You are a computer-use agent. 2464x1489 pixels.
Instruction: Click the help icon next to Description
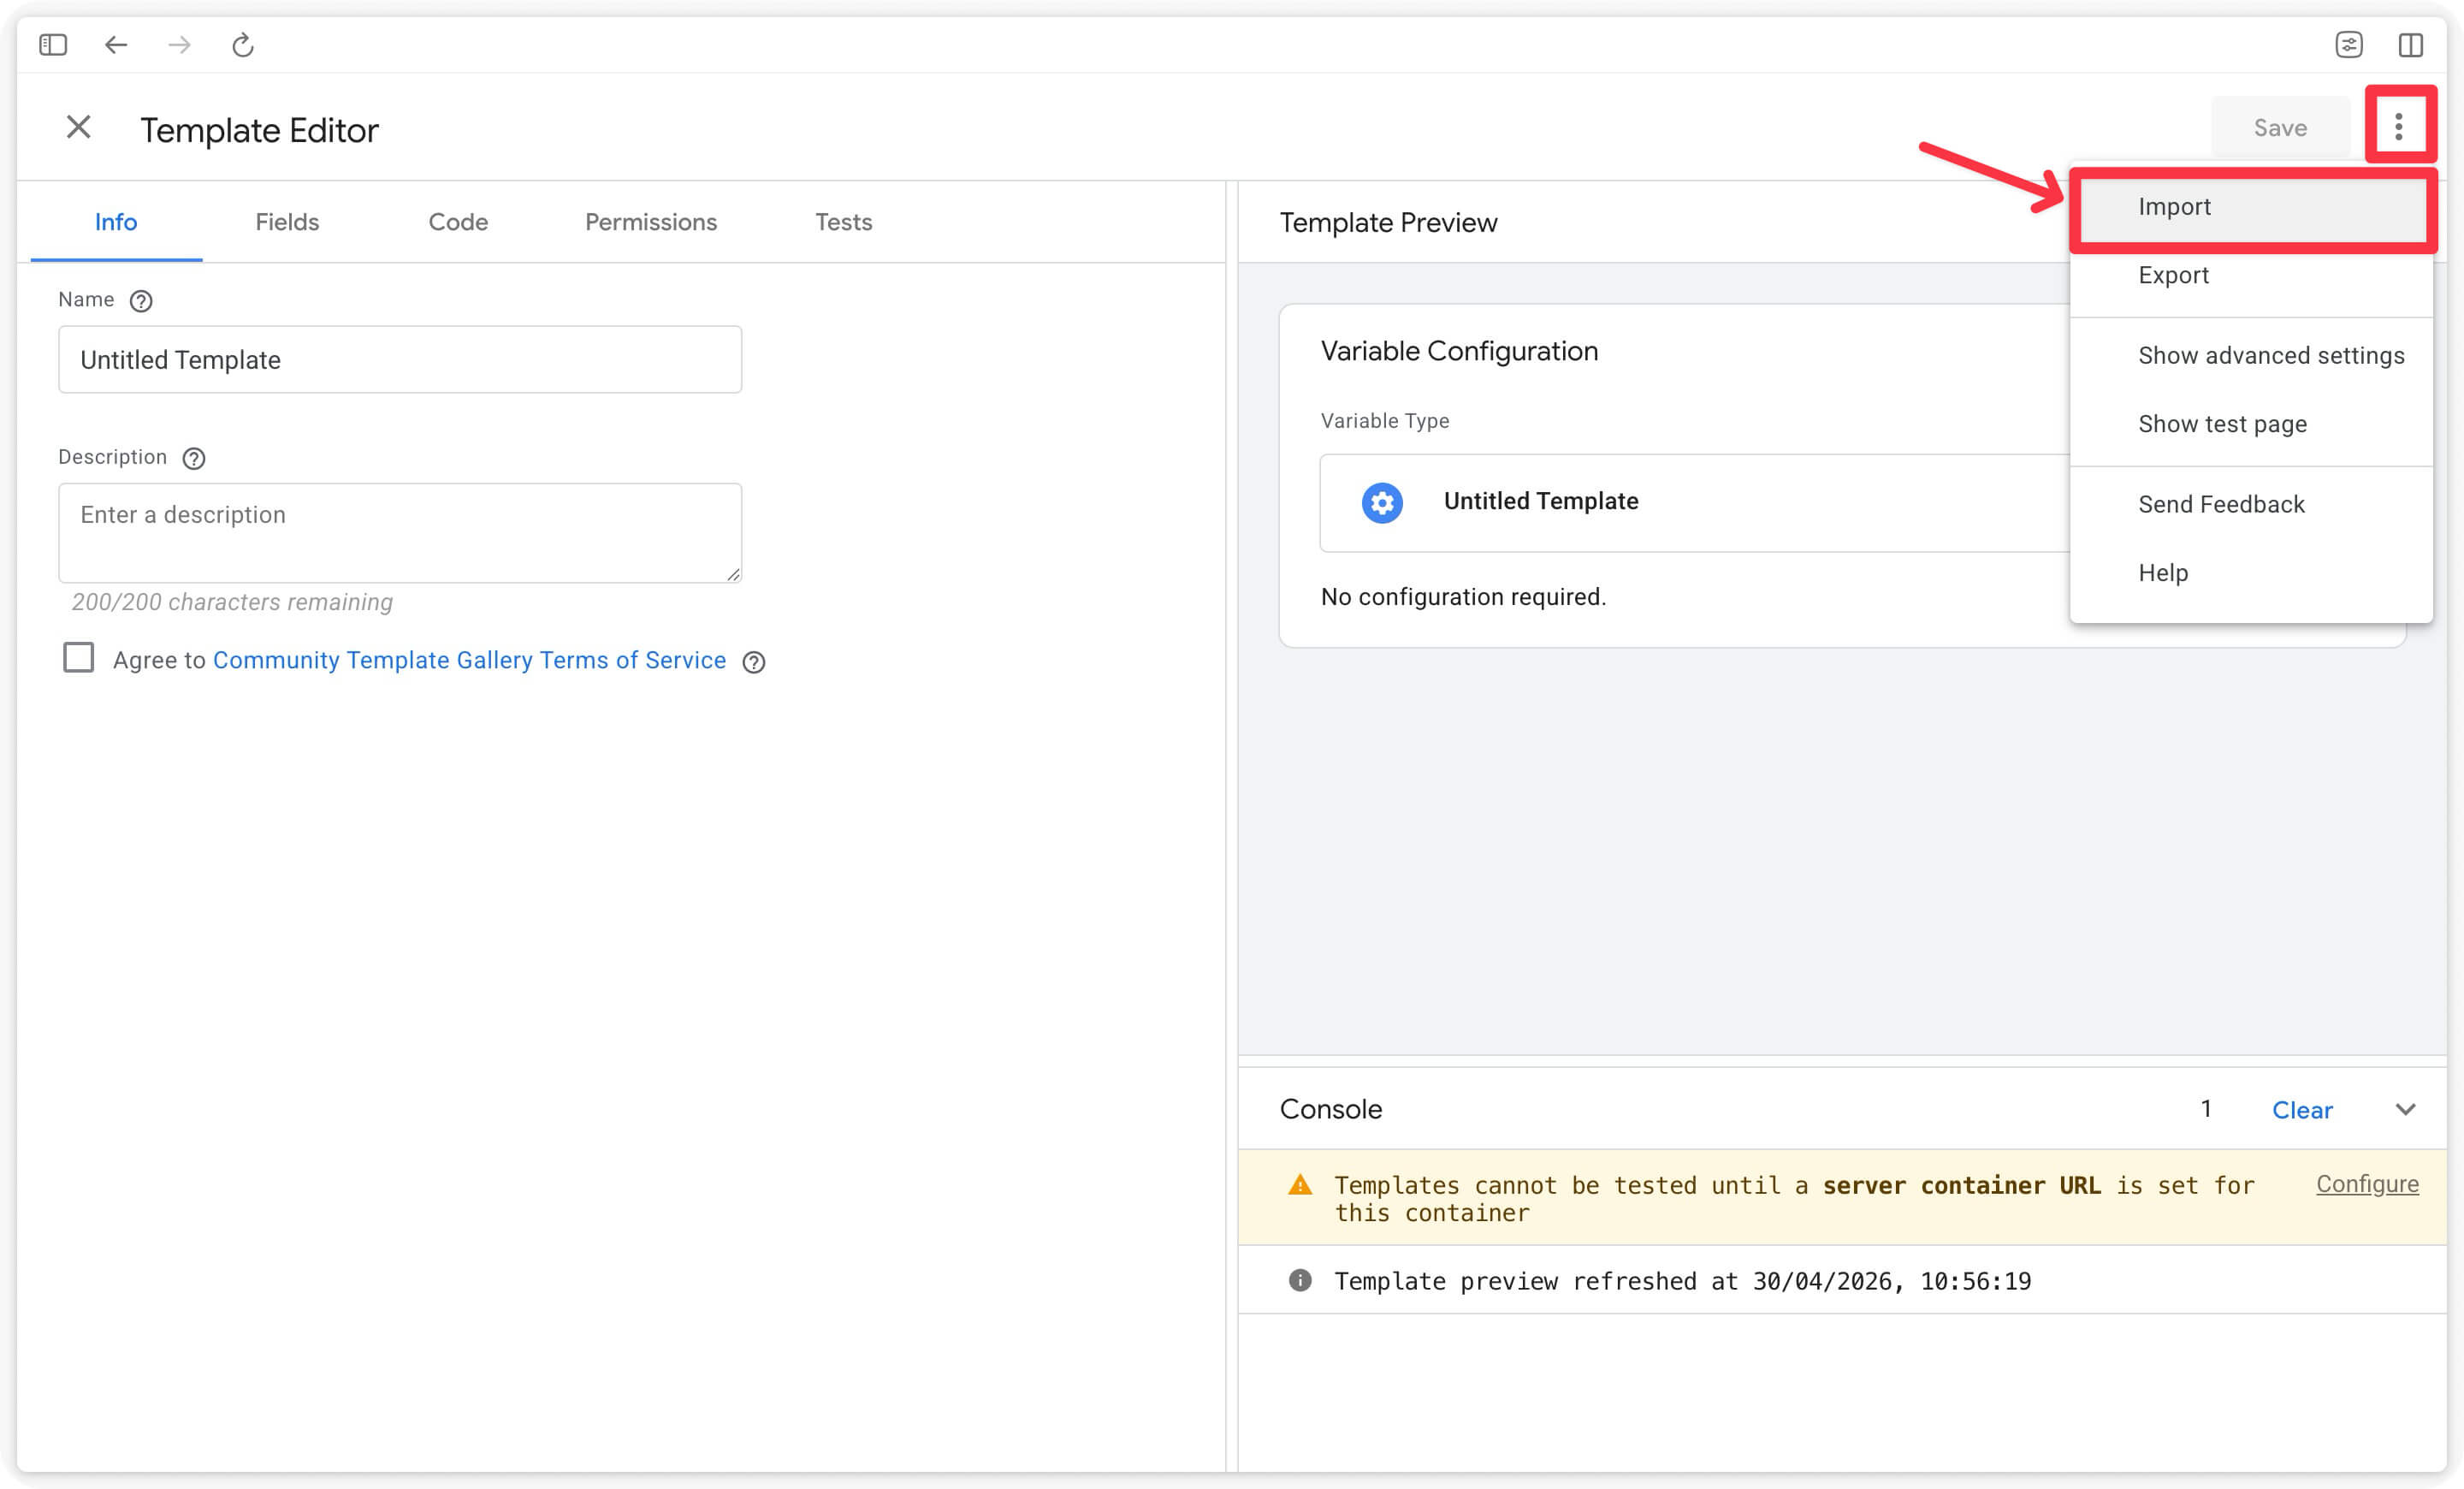(194, 458)
